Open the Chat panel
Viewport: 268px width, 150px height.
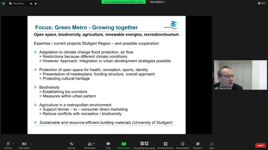[x=108, y=145]
